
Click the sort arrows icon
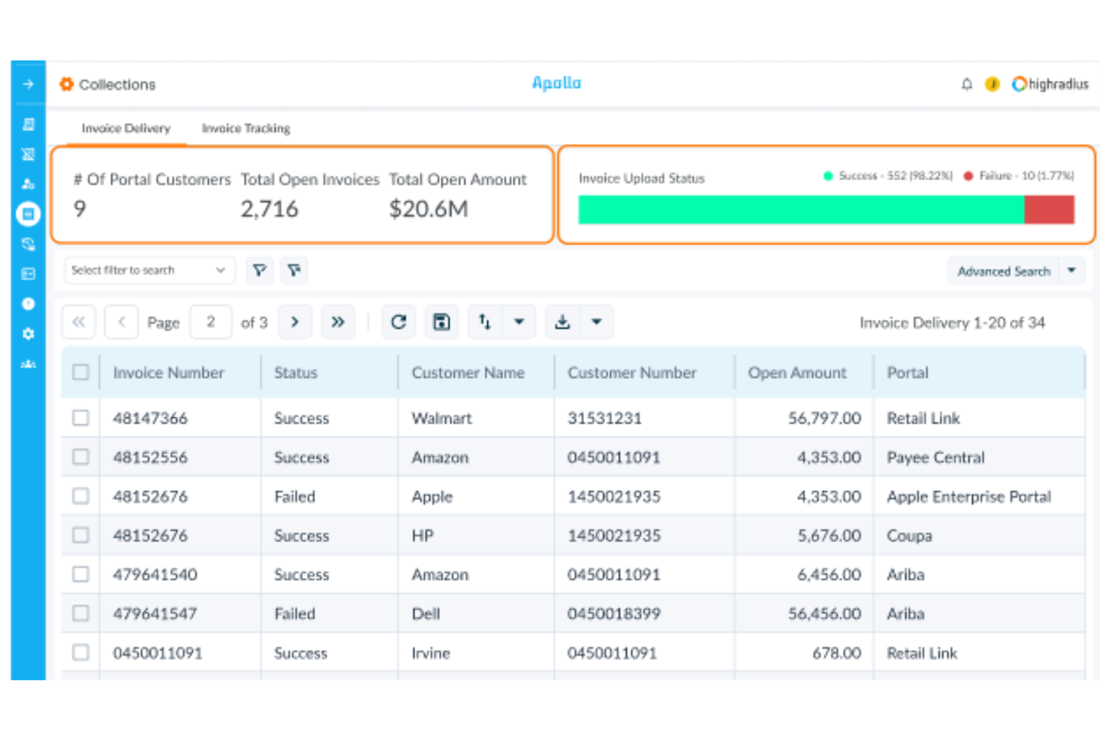point(485,322)
